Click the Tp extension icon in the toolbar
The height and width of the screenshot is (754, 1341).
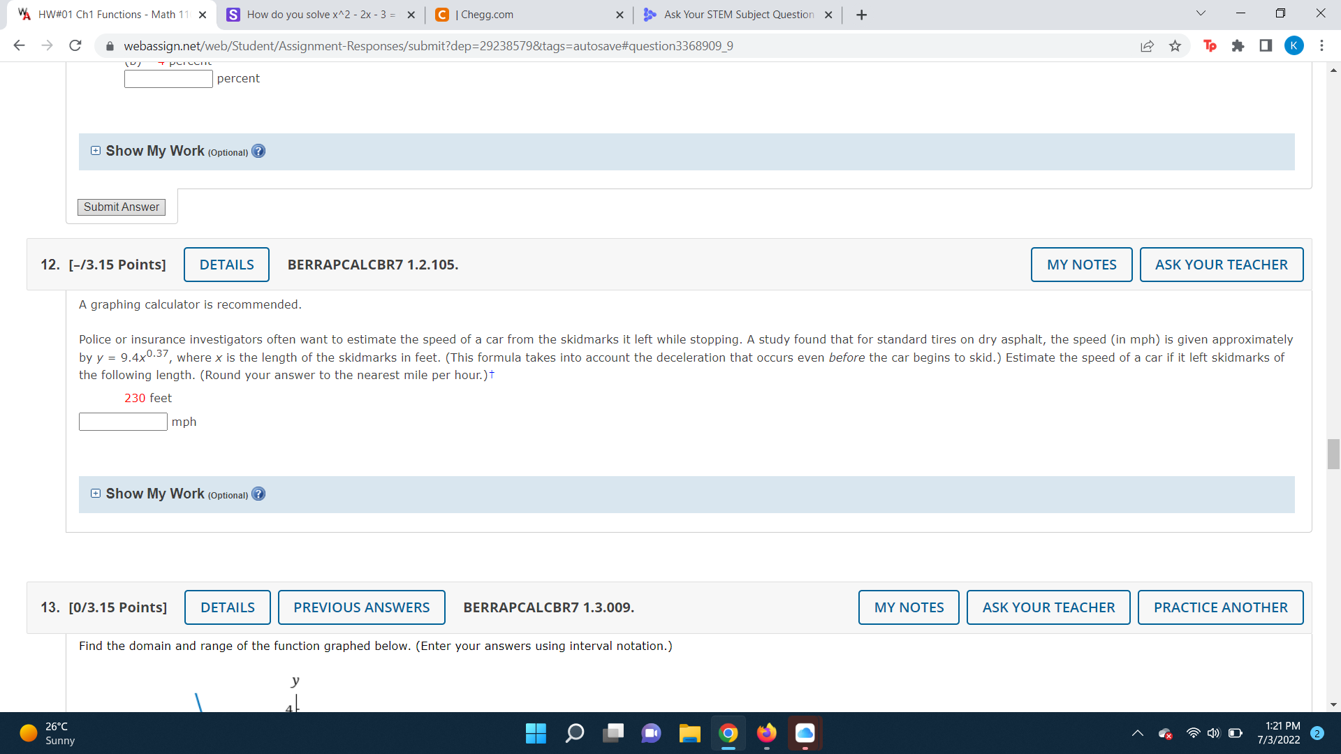pos(1210,45)
